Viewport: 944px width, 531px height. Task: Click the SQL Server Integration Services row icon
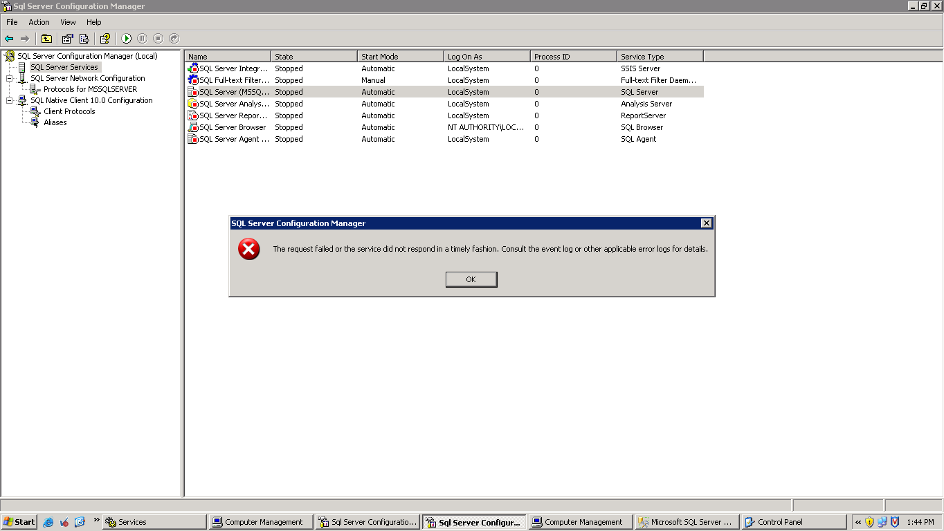[193, 68]
